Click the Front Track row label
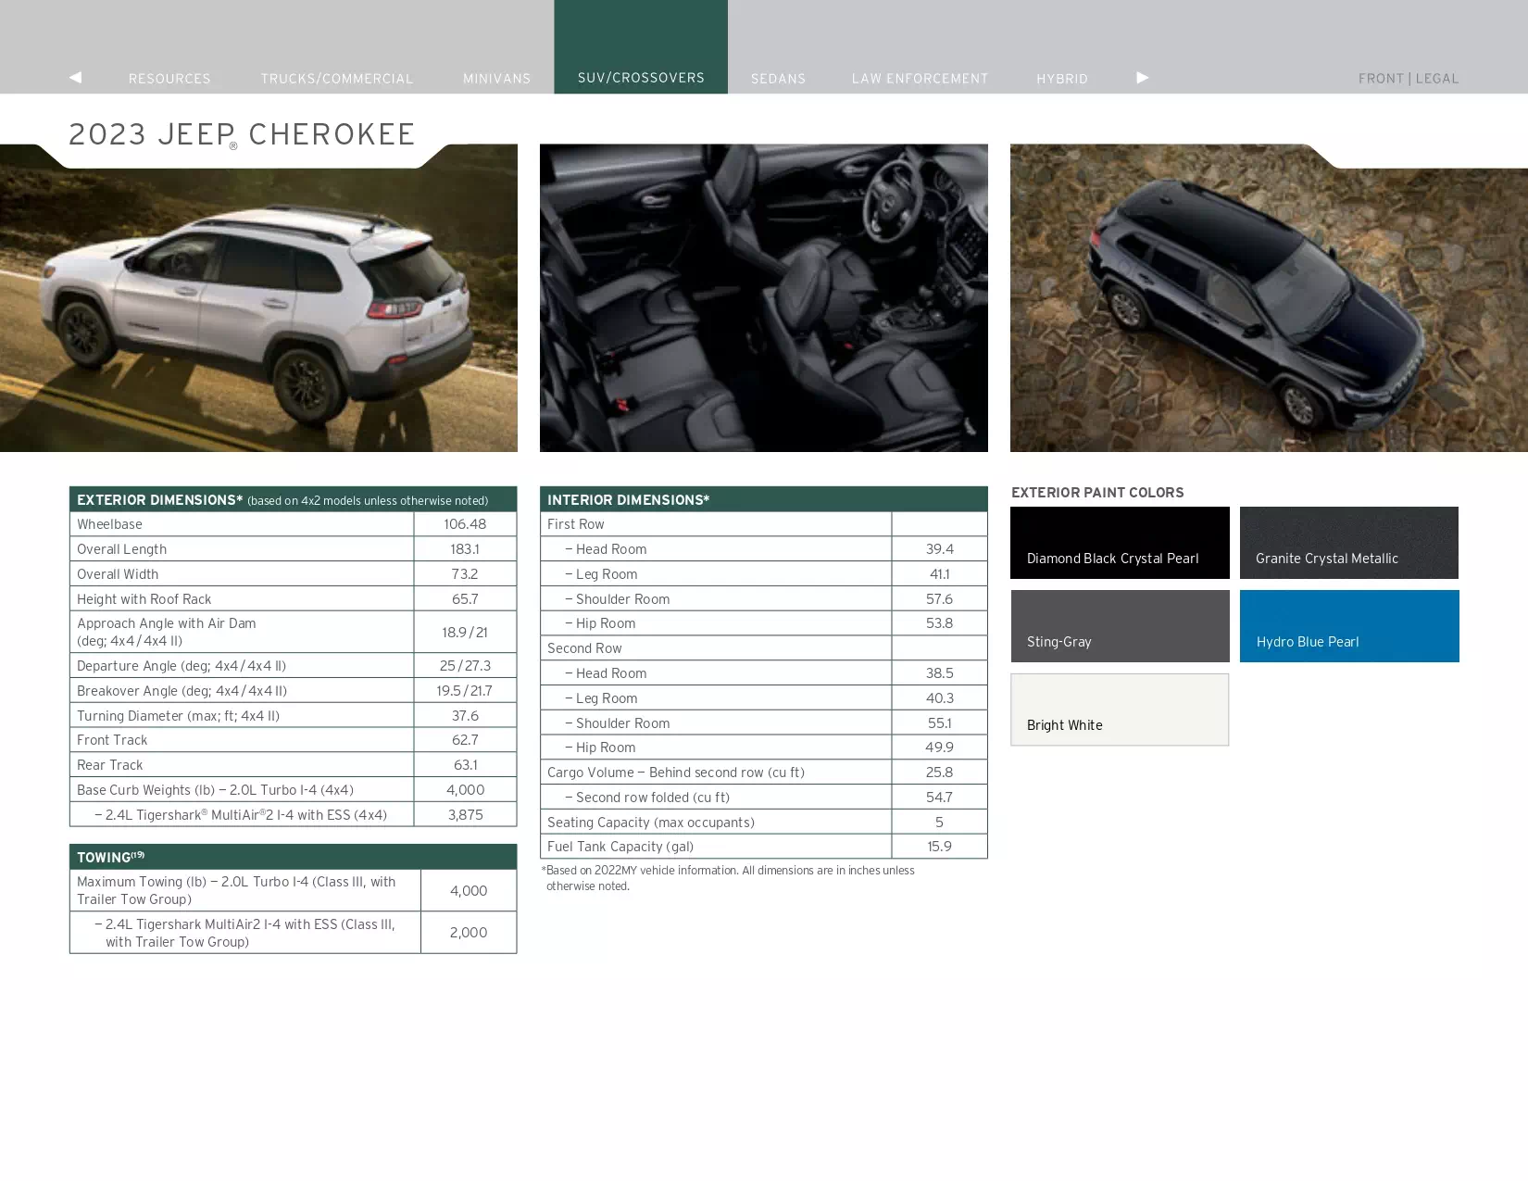1528x1181 pixels. [112, 740]
